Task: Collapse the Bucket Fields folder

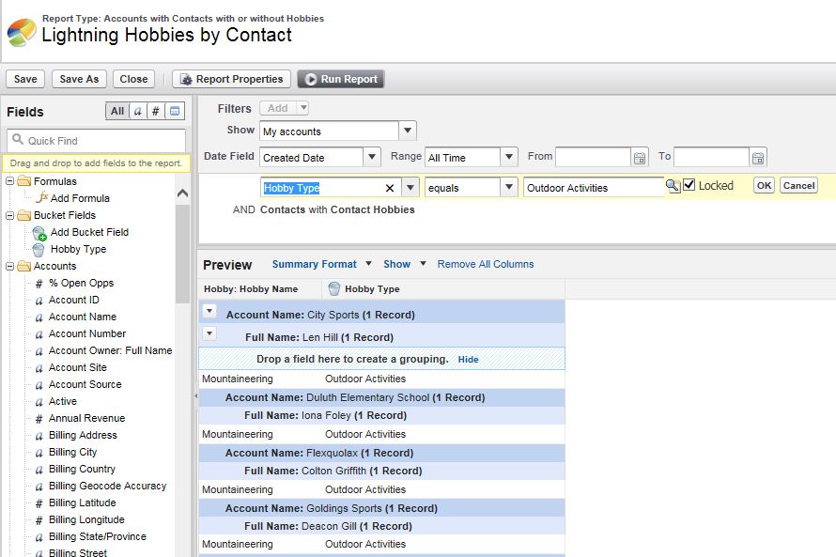Action: (x=9, y=215)
